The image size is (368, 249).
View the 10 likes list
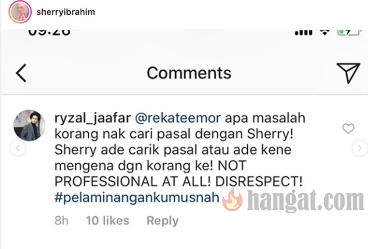(107, 221)
